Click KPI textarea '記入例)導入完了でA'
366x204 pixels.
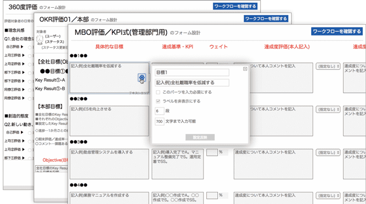(x=177, y=164)
